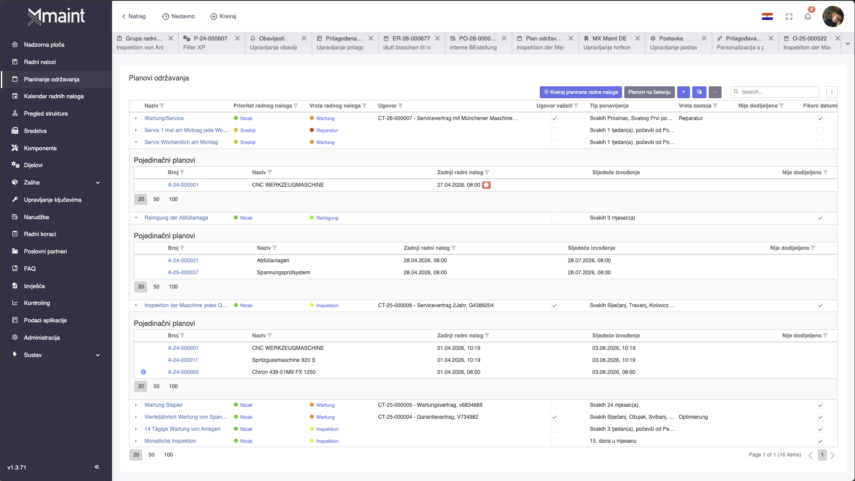The image size is (855, 481).
Task: Toggle fullscreen mode icon
Action: pyautogui.click(x=789, y=16)
